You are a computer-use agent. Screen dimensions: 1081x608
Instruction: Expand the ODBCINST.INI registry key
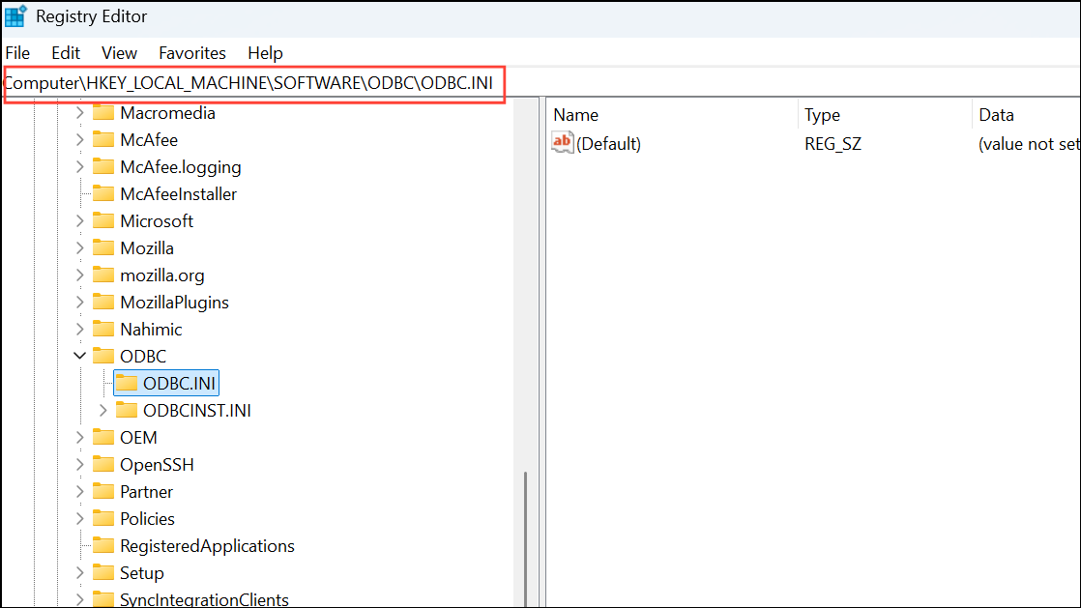pyautogui.click(x=102, y=410)
